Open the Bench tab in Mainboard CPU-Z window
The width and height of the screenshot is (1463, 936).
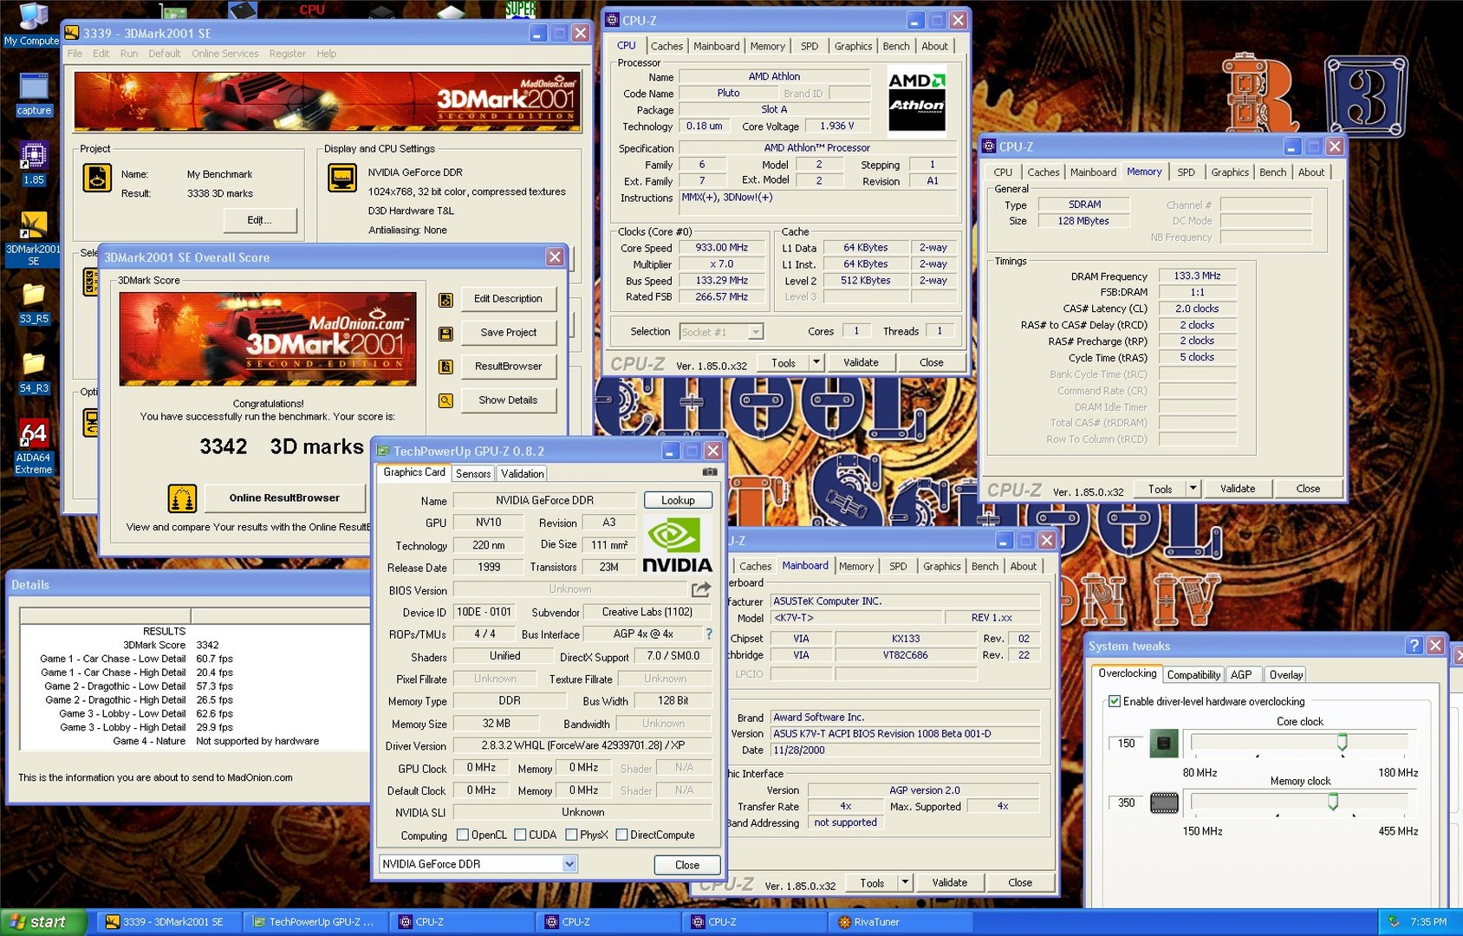coord(985,566)
